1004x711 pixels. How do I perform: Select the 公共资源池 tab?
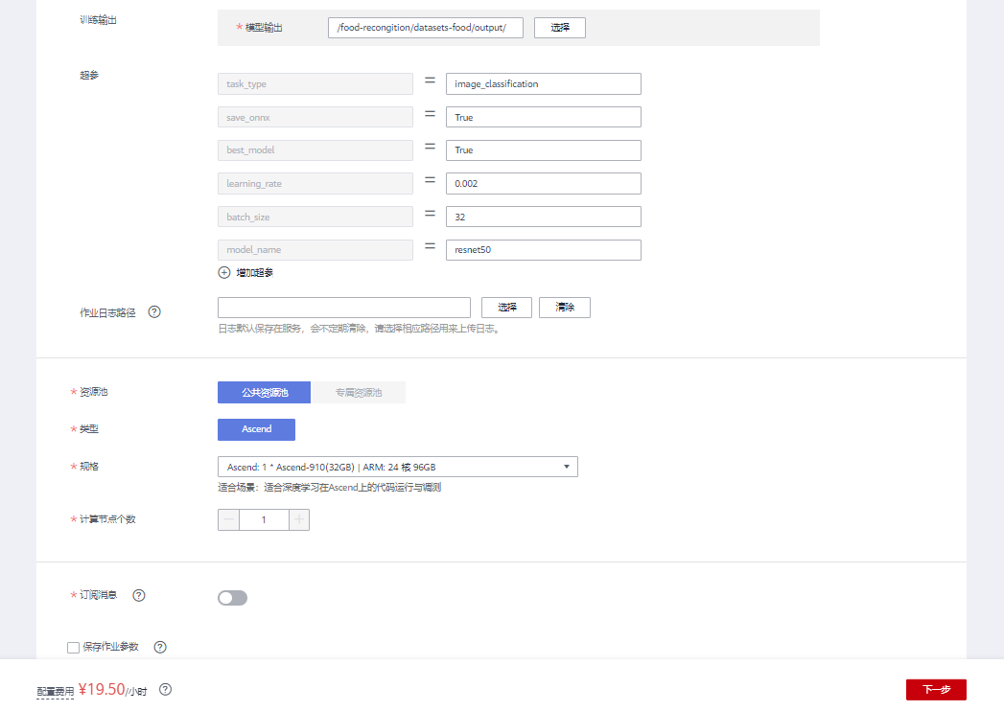click(264, 393)
